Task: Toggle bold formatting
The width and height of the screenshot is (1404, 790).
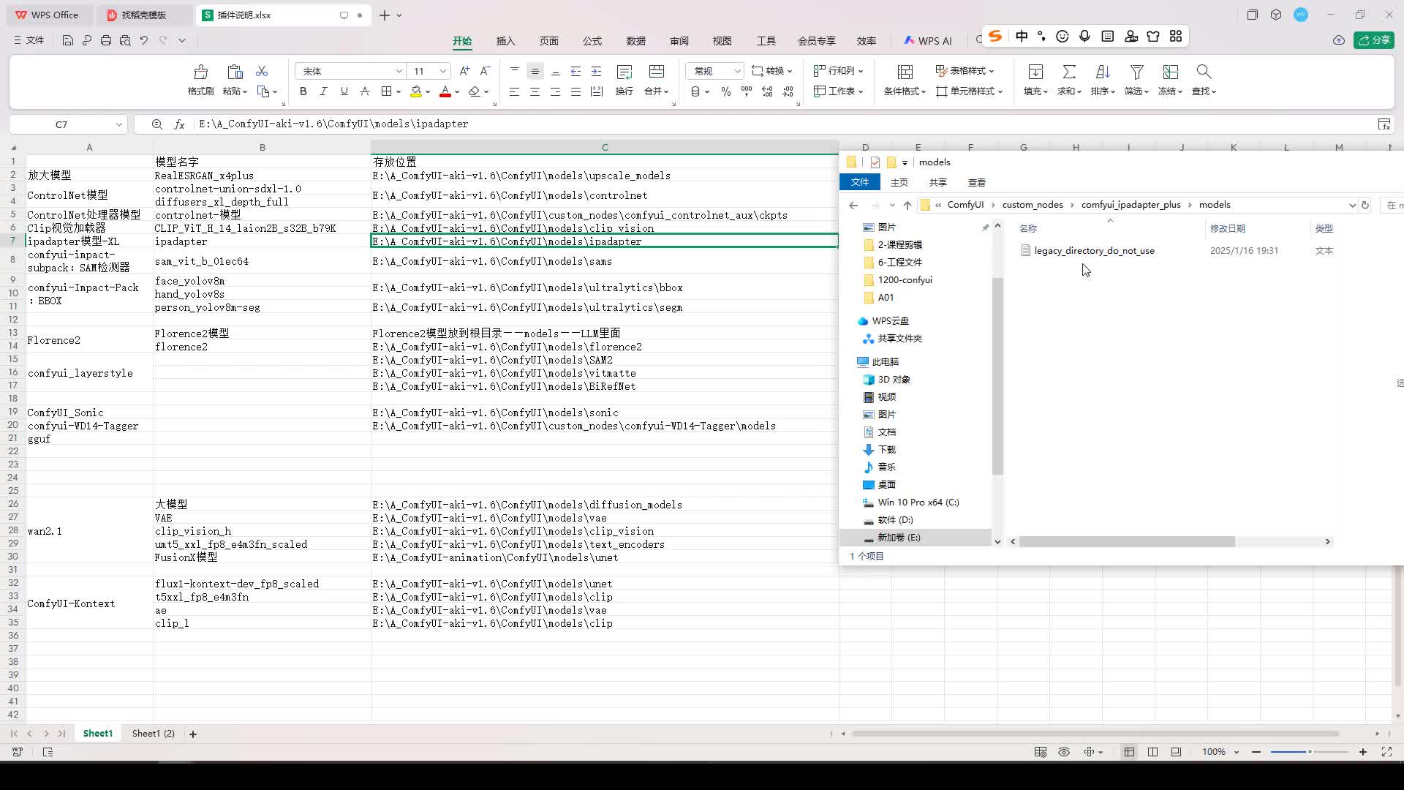Action: click(x=303, y=91)
